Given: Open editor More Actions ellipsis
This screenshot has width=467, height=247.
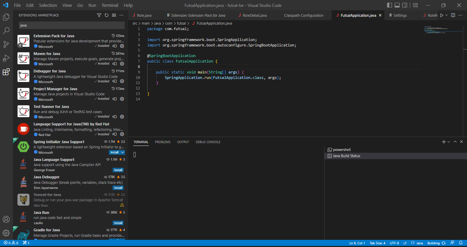Looking at the screenshot, I should click(x=460, y=15).
